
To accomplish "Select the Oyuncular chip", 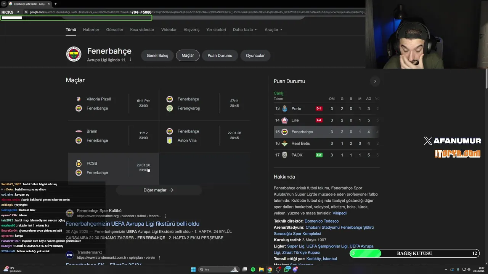I will (255, 56).
